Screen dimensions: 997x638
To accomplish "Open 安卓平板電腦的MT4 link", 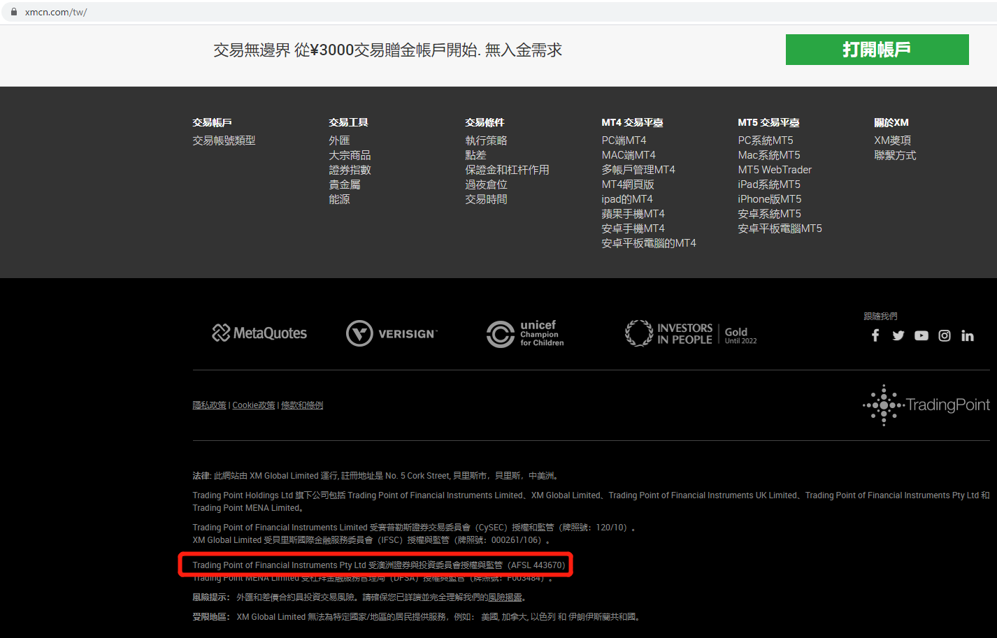I will (x=649, y=243).
